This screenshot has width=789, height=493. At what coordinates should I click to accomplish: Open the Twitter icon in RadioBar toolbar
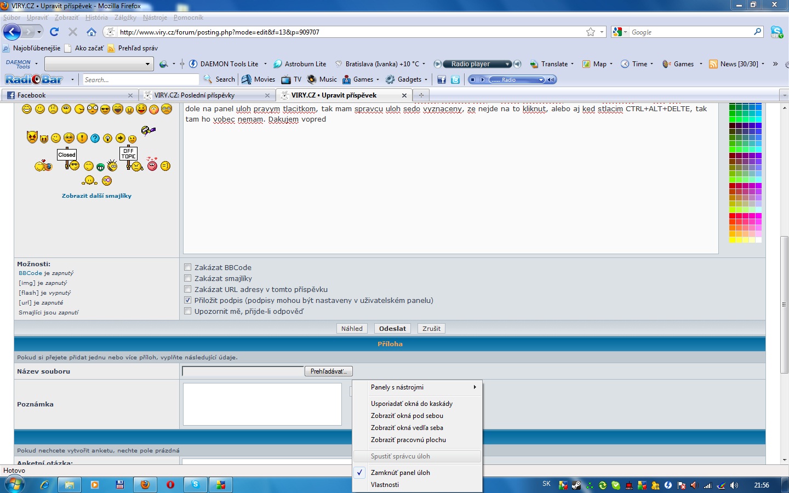point(455,80)
